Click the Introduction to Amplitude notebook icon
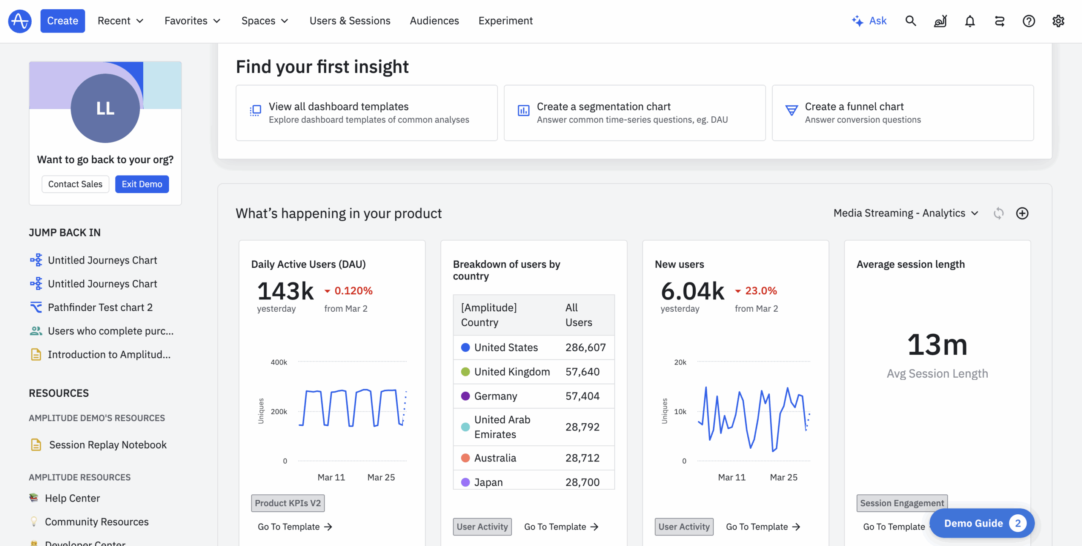 pyautogui.click(x=36, y=354)
